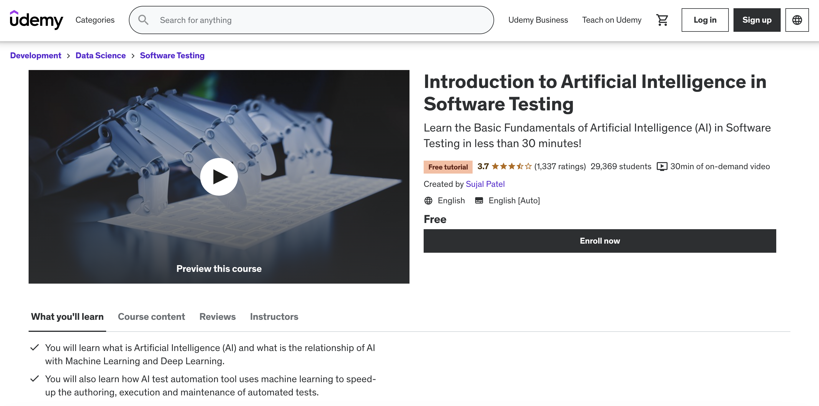Open the Categories dropdown
Screen dimensions: 819x406
[x=95, y=20]
